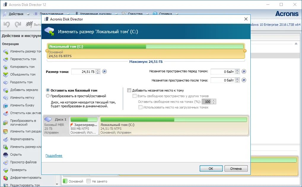Click the Change label icon (Изменить метку)
Screen dimensions: 302x187
pos(6,98)
